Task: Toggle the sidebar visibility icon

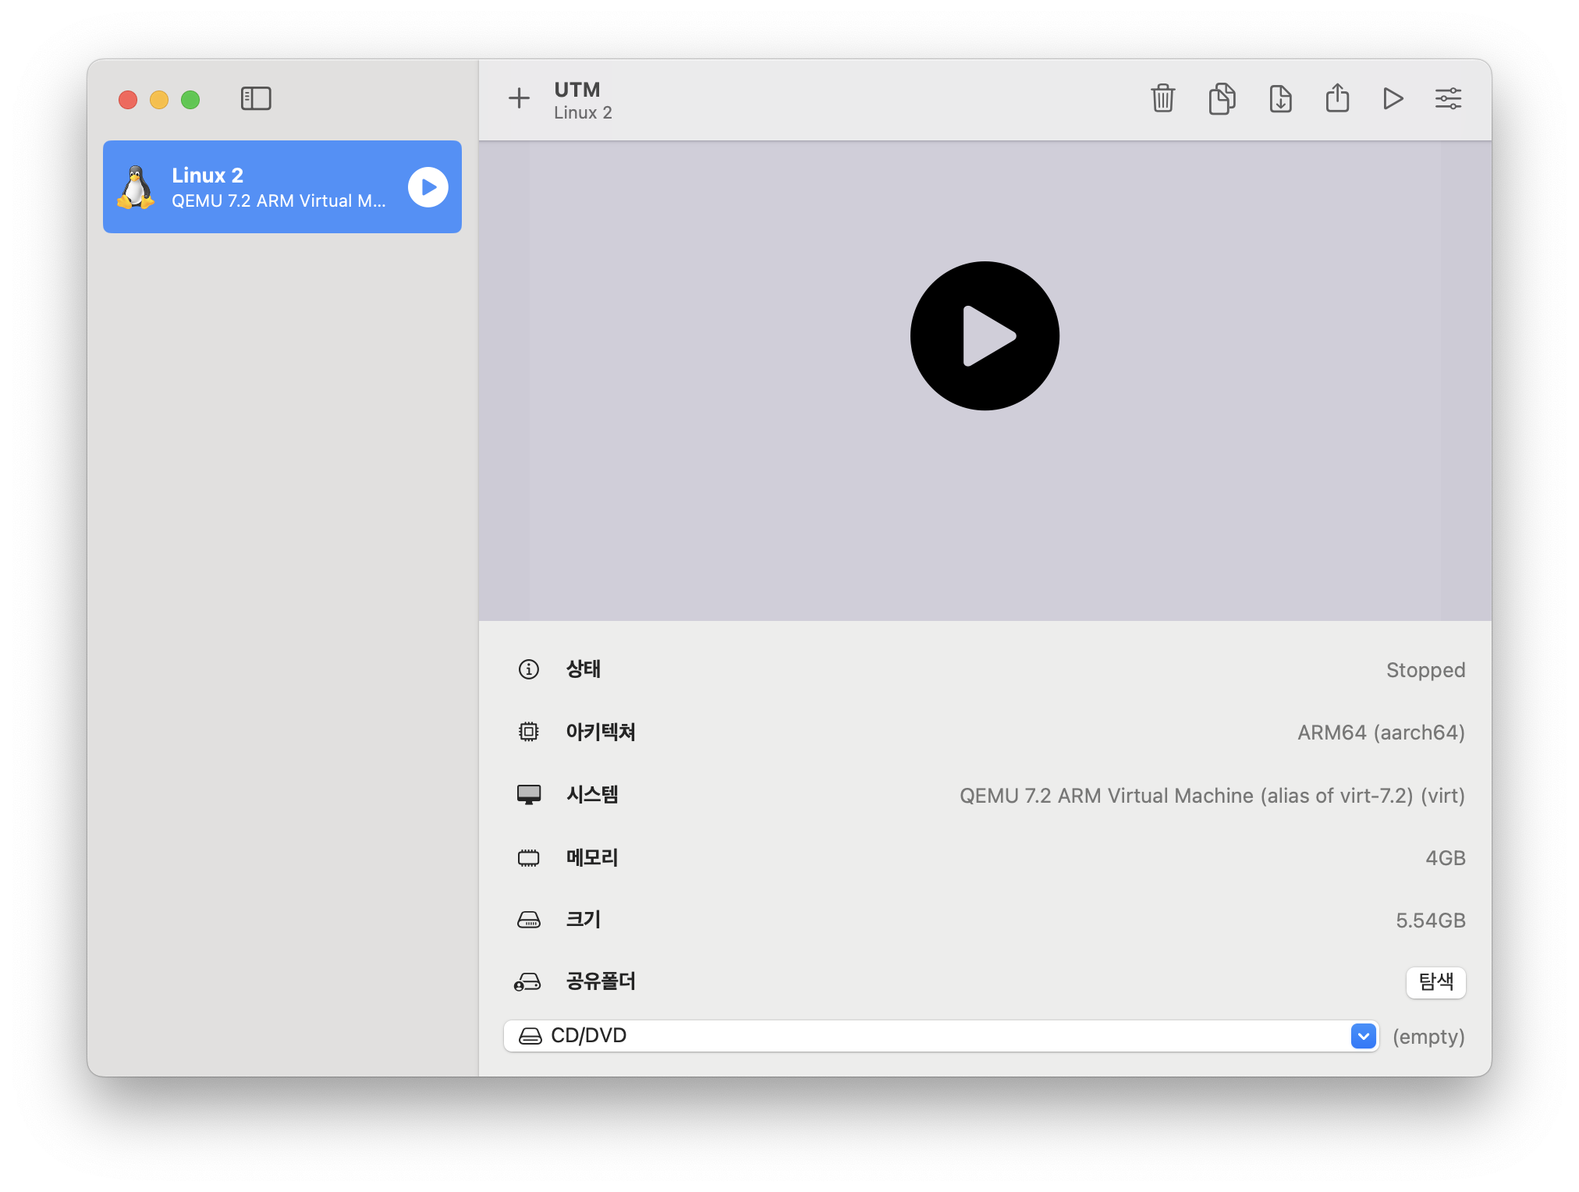Action: 256,98
